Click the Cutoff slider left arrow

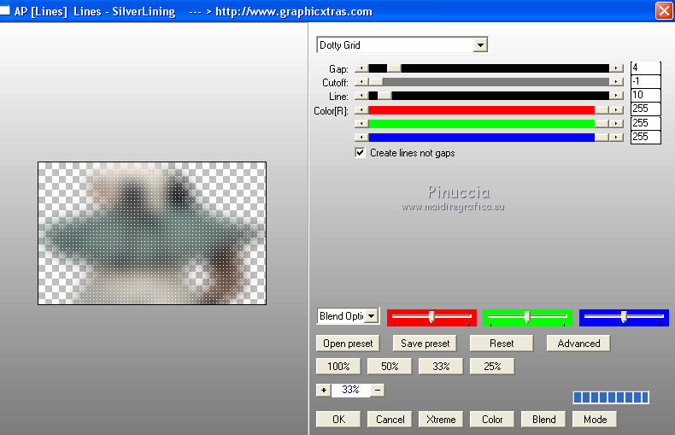click(361, 82)
